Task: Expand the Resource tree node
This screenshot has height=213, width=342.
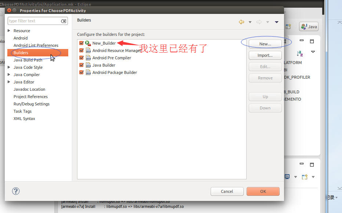Action: [x=9, y=31]
